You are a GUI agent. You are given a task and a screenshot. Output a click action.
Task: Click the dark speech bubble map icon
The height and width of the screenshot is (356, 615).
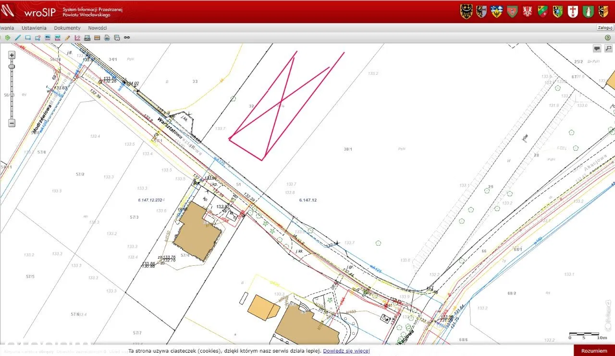[x=597, y=48]
